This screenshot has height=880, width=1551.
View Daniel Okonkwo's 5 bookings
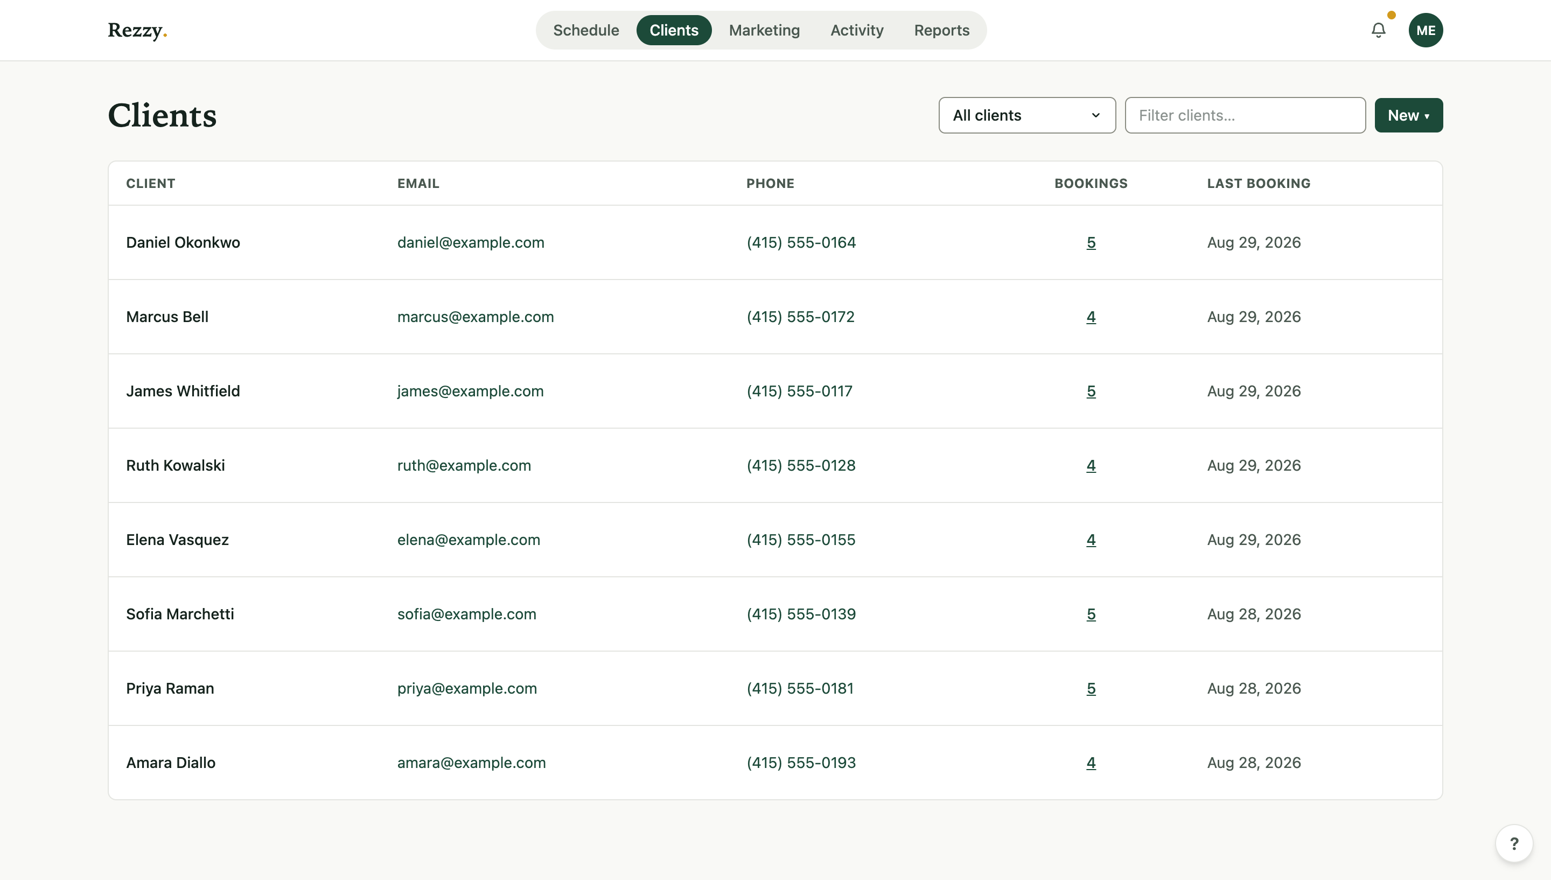(x=1091, y=242)
